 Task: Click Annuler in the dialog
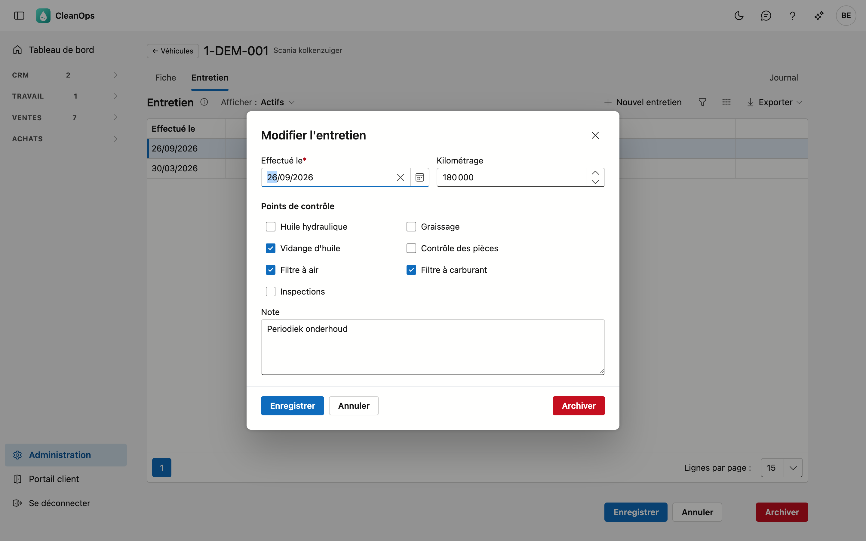[x=354, y=406]
